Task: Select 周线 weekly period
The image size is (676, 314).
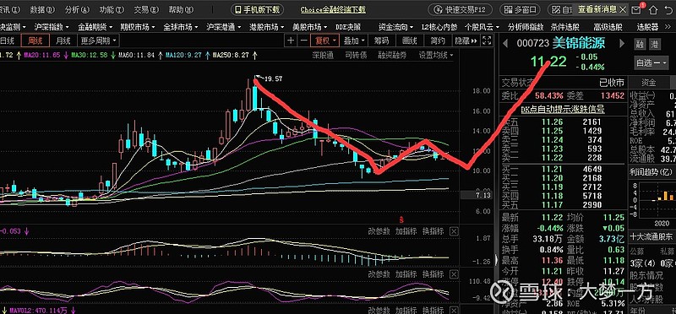Action: pos(35,41)
